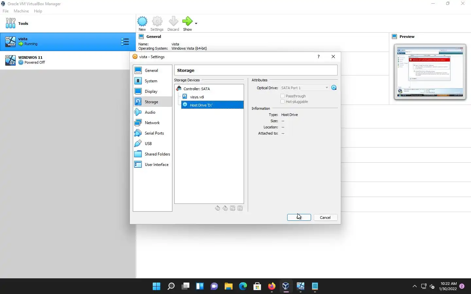The width and height of the screenshot is (471, 294).
Task: Open the USB settings category
Action: tap(152, 143)
